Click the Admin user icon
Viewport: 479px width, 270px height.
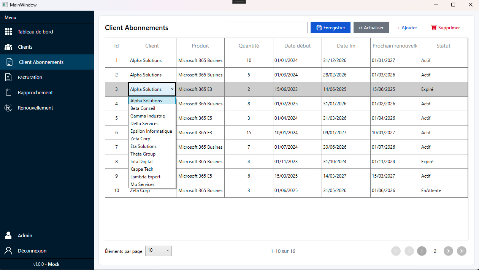coord(8,235)
